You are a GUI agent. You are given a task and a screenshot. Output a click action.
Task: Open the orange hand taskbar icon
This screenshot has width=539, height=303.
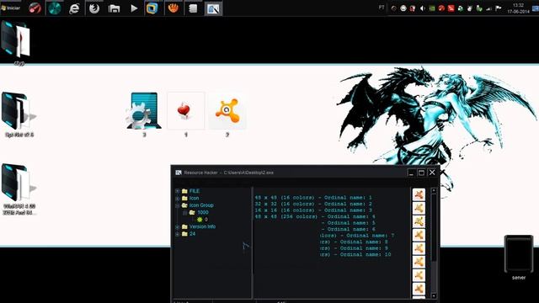173,8
